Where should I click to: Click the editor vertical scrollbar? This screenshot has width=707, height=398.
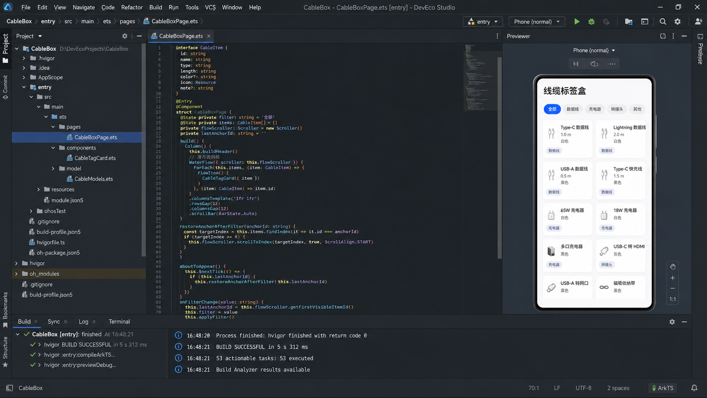[499, 157]
